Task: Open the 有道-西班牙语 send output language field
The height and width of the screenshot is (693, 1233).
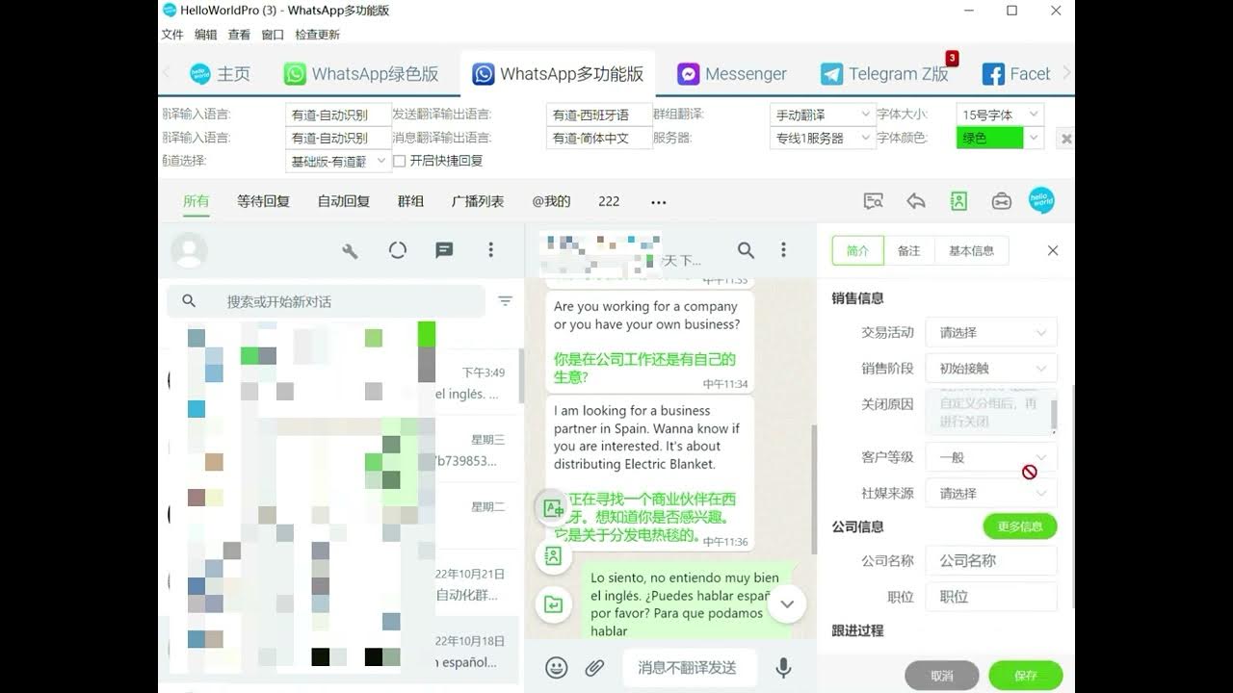Action: [x=598, y=115]
